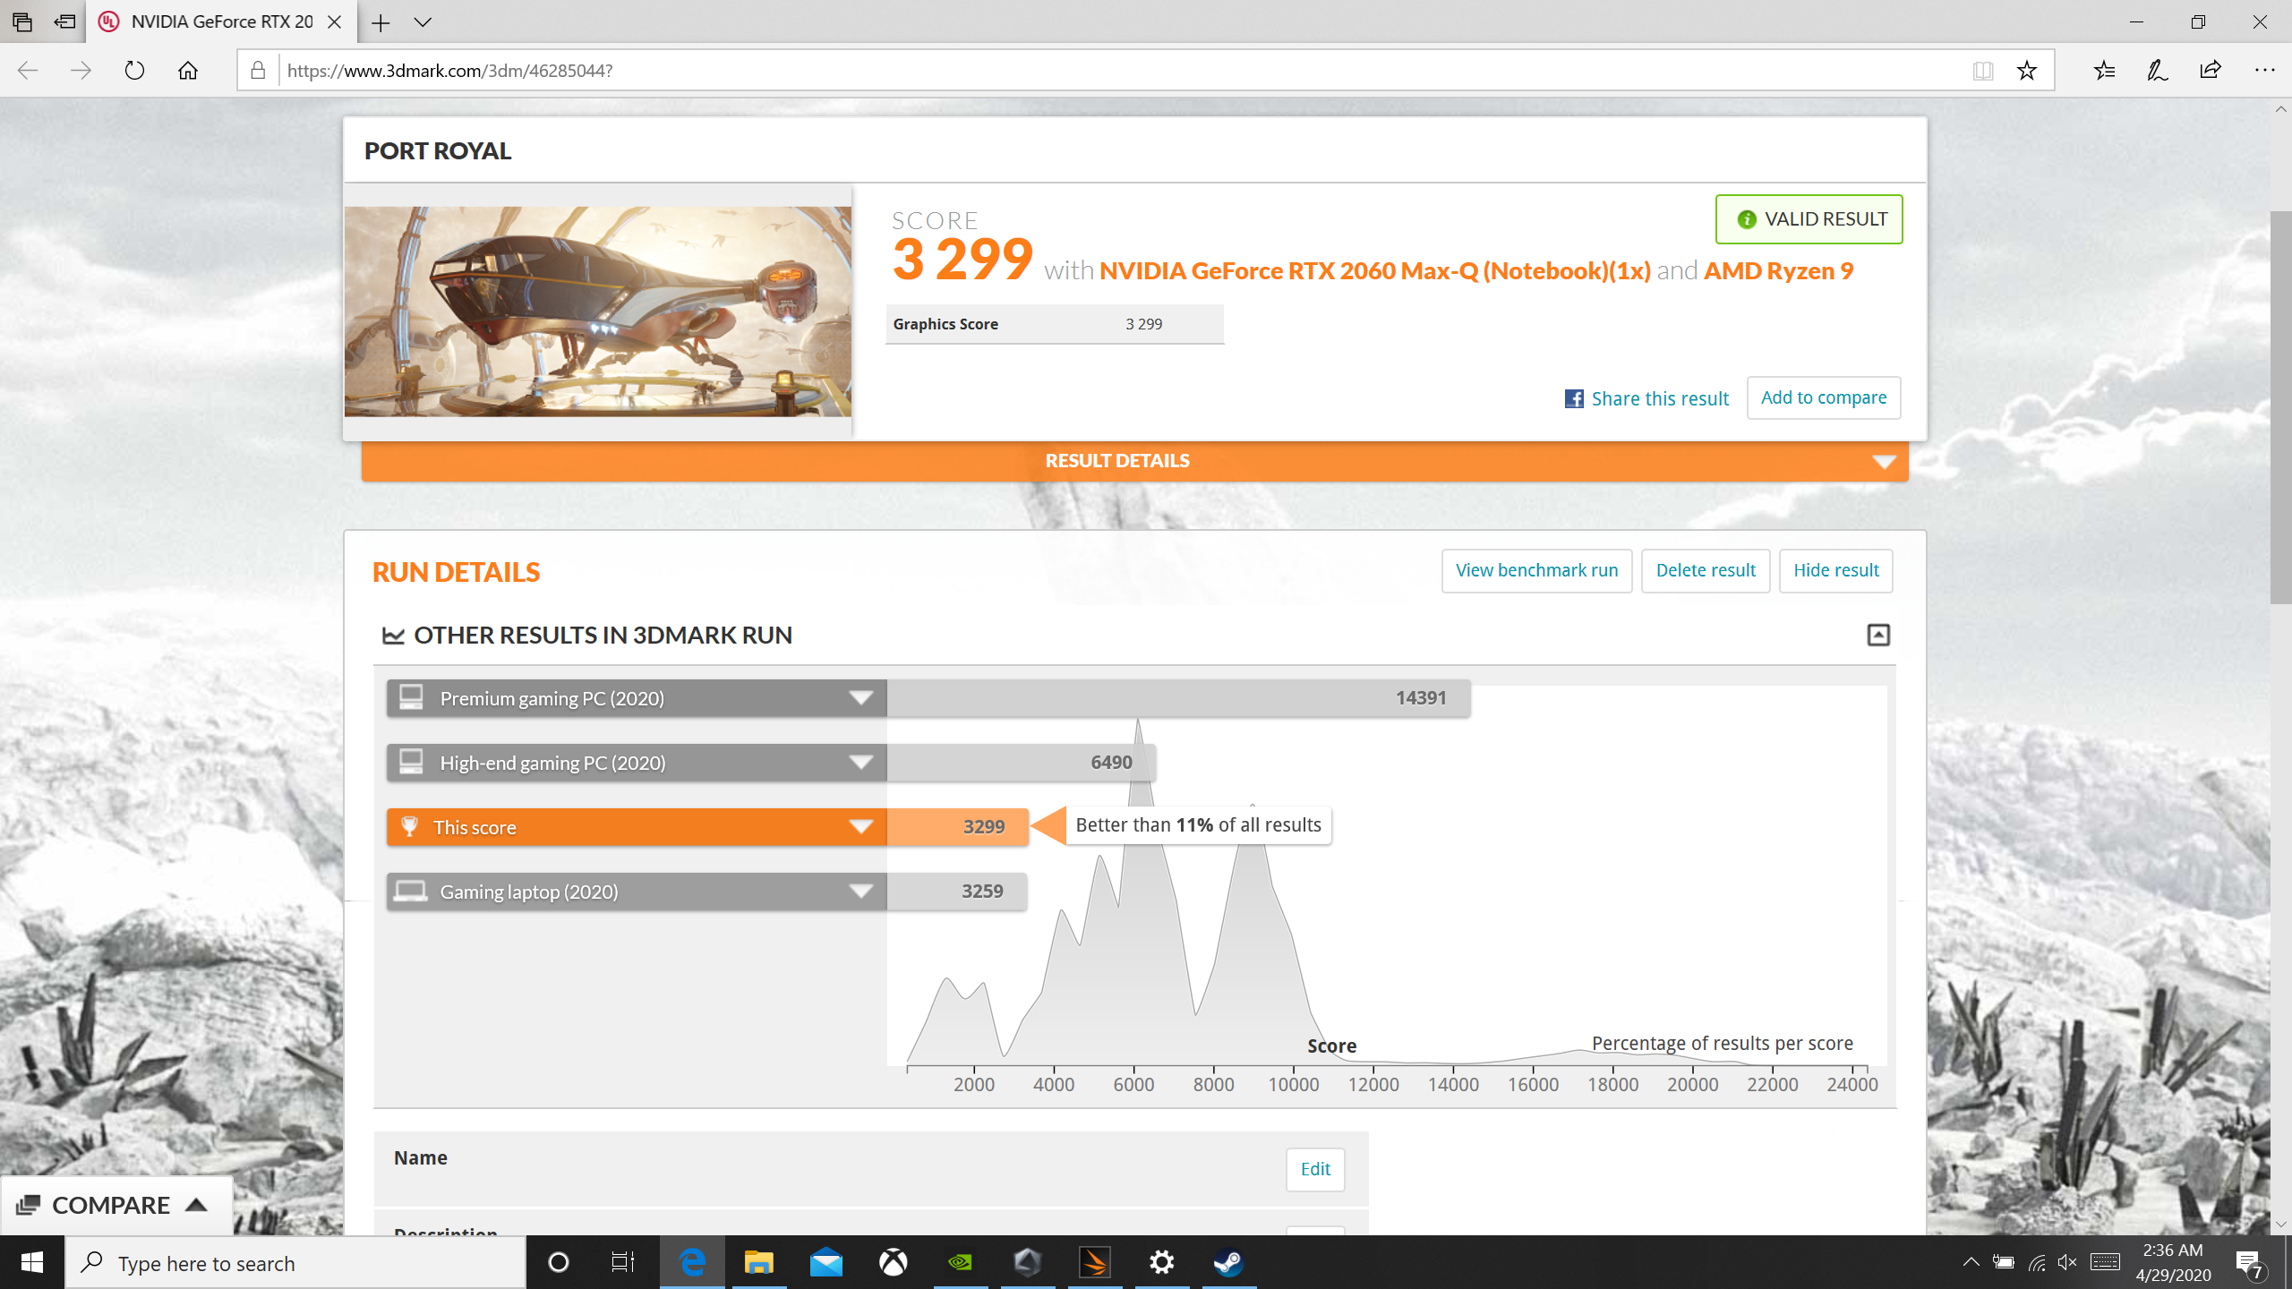This screenshot has width=2292, height=1289.
Task: Open touch keyboard from tray
Action: click(2105, 1262)
